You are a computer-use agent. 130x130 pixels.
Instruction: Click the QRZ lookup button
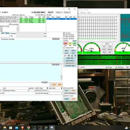[3, 33]
